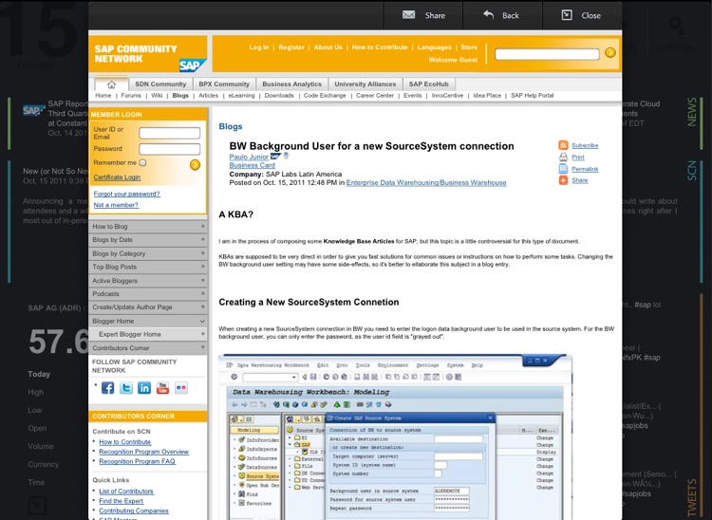This screenshot has height=520, width=712.
Task: Select the NEWS label in background
Action: pyautogui.click(x=691, y=112)
